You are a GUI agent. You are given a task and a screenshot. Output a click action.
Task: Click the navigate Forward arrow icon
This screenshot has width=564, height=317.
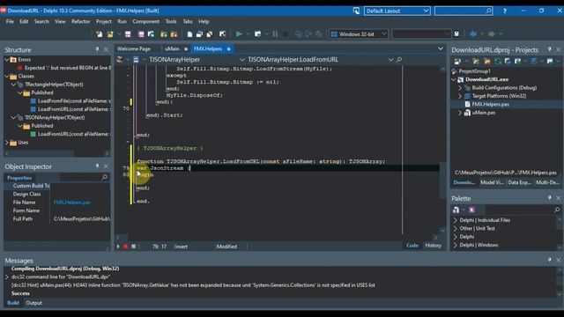(492, 34)
